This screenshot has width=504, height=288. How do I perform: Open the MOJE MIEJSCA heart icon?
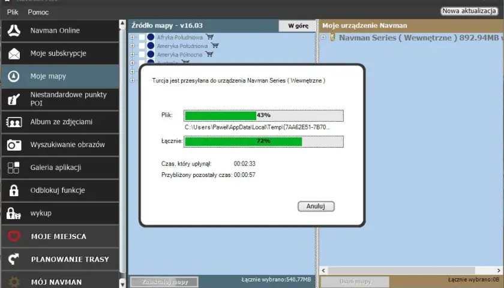14,236
